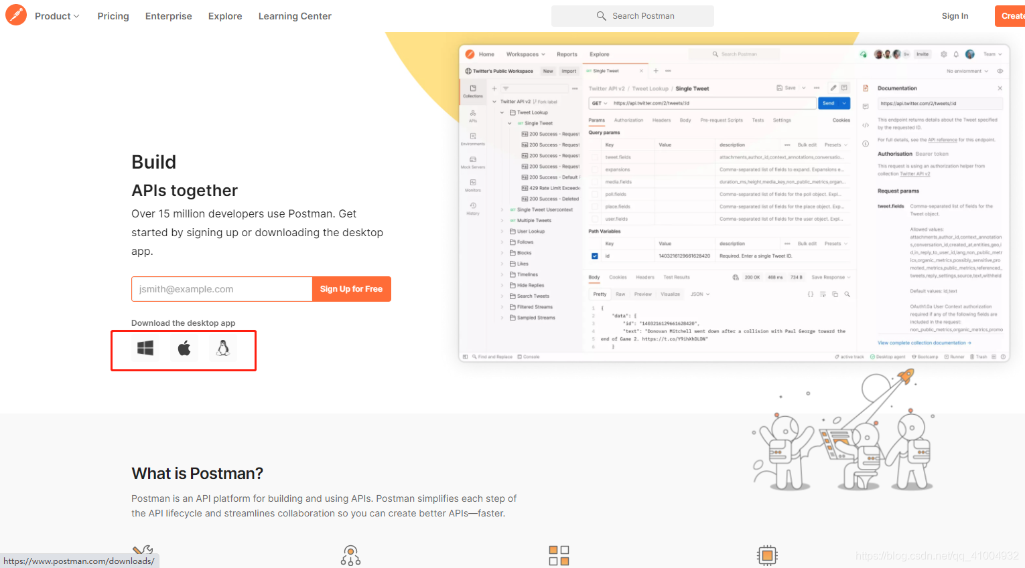Open the Product dropdown in the site header

click(57, 16)
